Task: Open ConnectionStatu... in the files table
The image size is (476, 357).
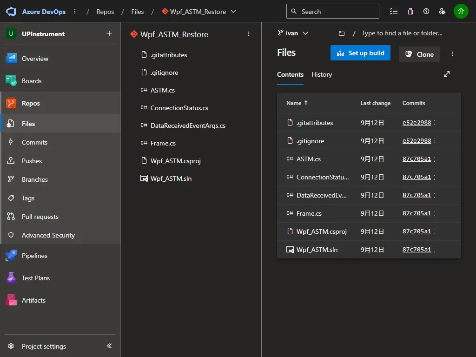Action: tap(323, 177)
